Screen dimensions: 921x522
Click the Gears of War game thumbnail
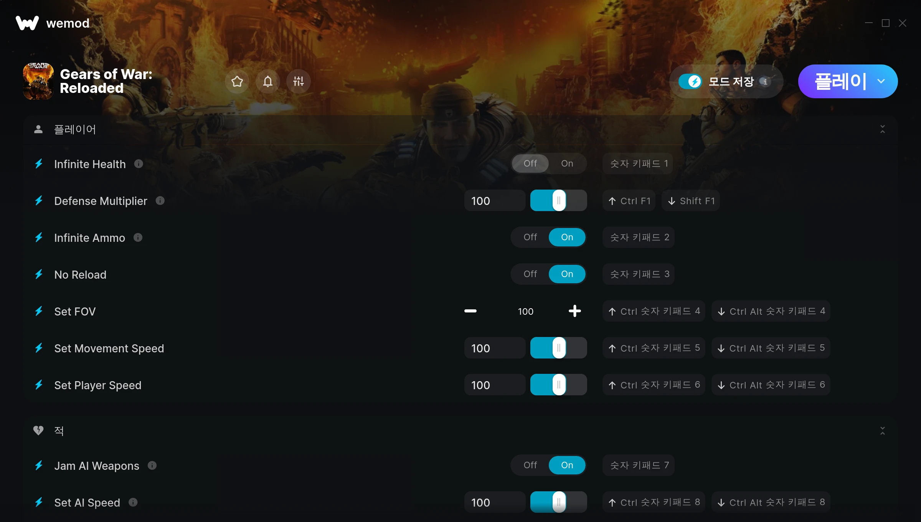pos(38,81)
